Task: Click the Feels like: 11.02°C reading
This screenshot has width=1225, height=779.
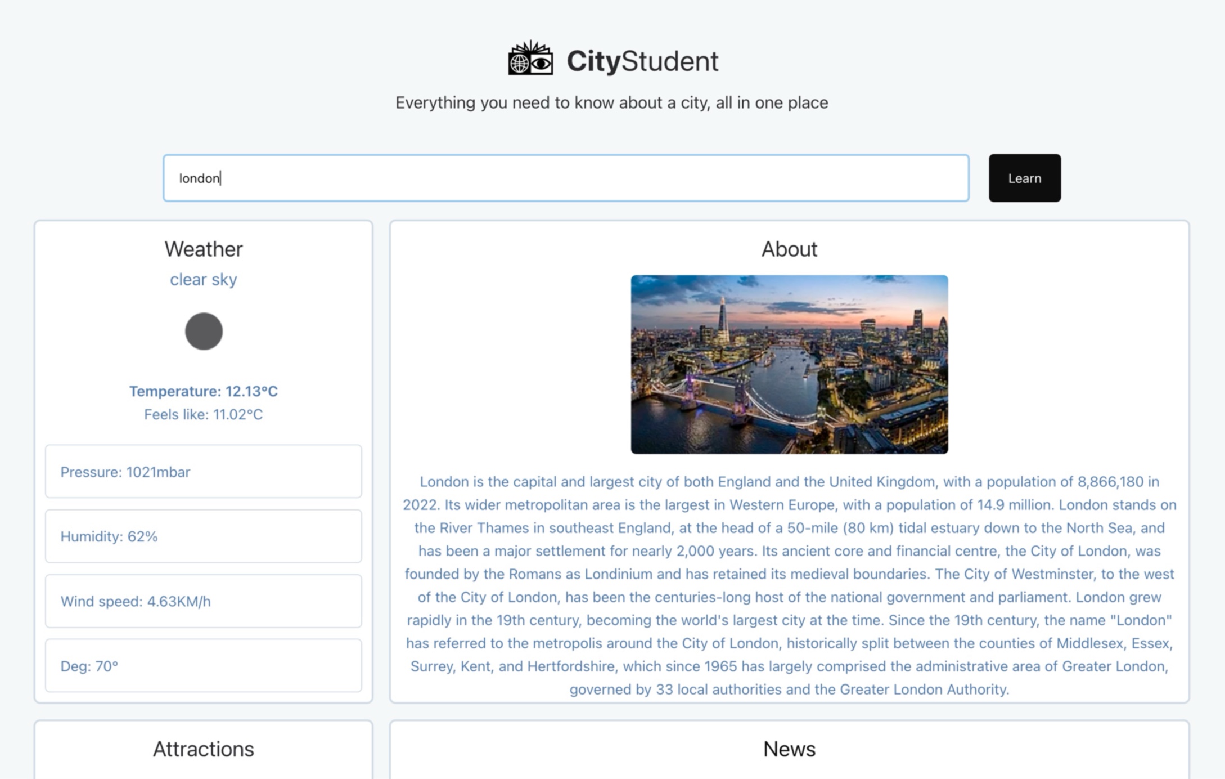Action: pos(203,415)
